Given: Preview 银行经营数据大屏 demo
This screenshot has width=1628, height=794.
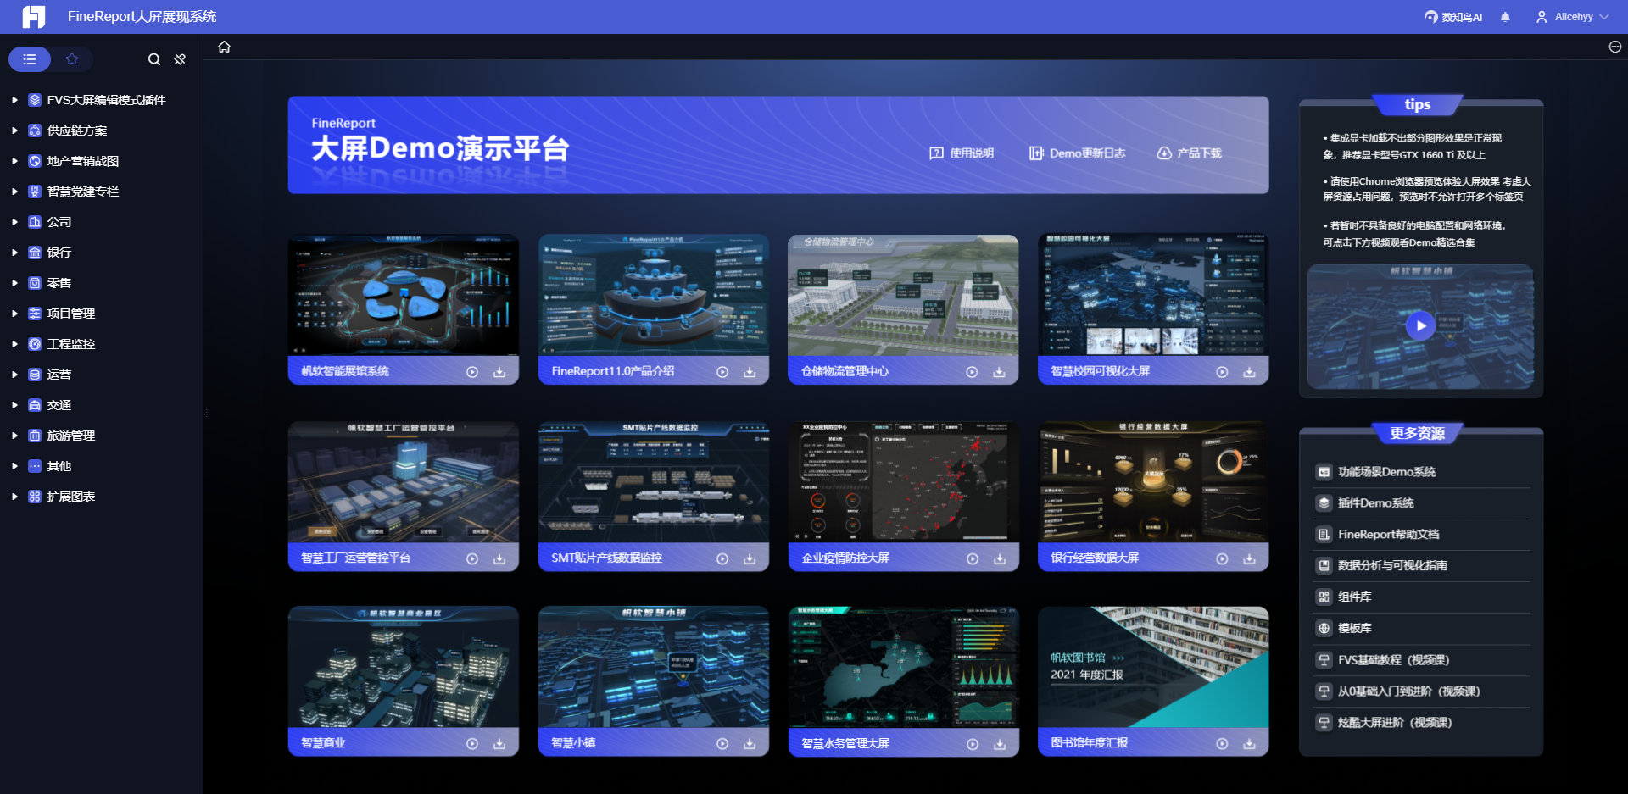Looking at the screenshot, I should point(1222,559).
